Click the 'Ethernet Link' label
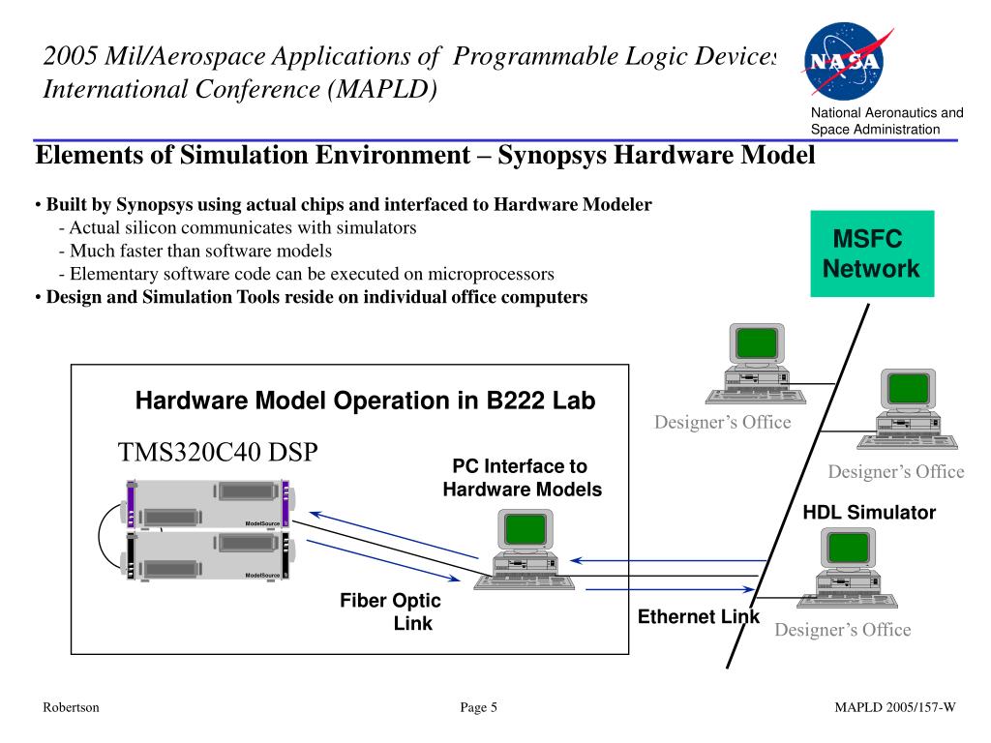 699,616
